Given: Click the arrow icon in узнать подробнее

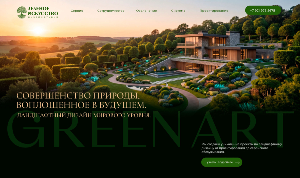Looking at the screenshot, I should pos(237,162).
